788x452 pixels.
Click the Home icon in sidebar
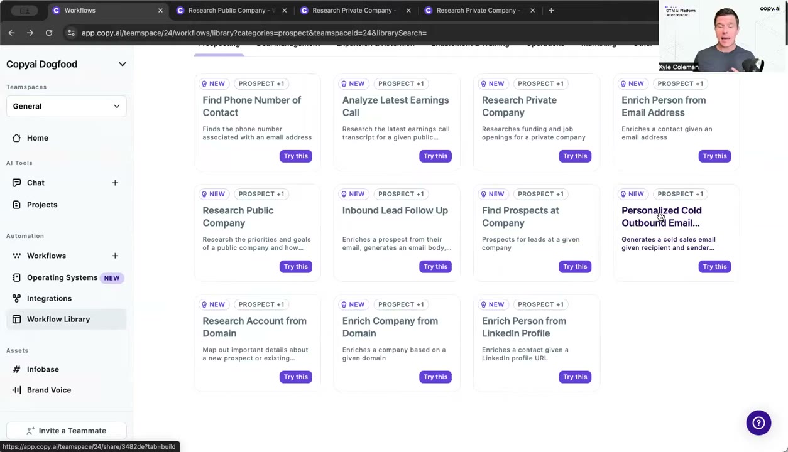(16, 138)
